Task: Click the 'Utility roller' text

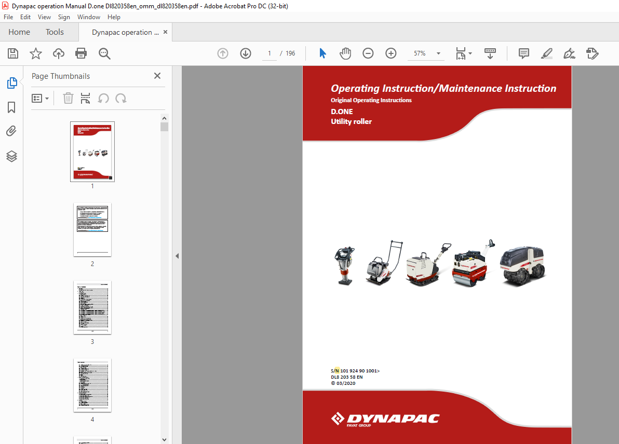Action: pos(352,121)
